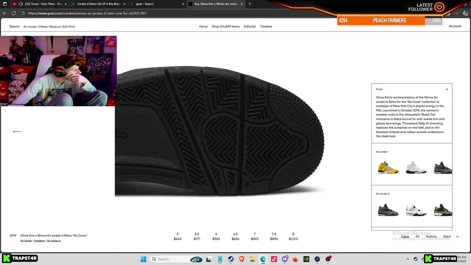This screenshot has width=471, height=265.
Task: Open the Air Jordan 4 breadcrumb link
Action: (54, 241)
